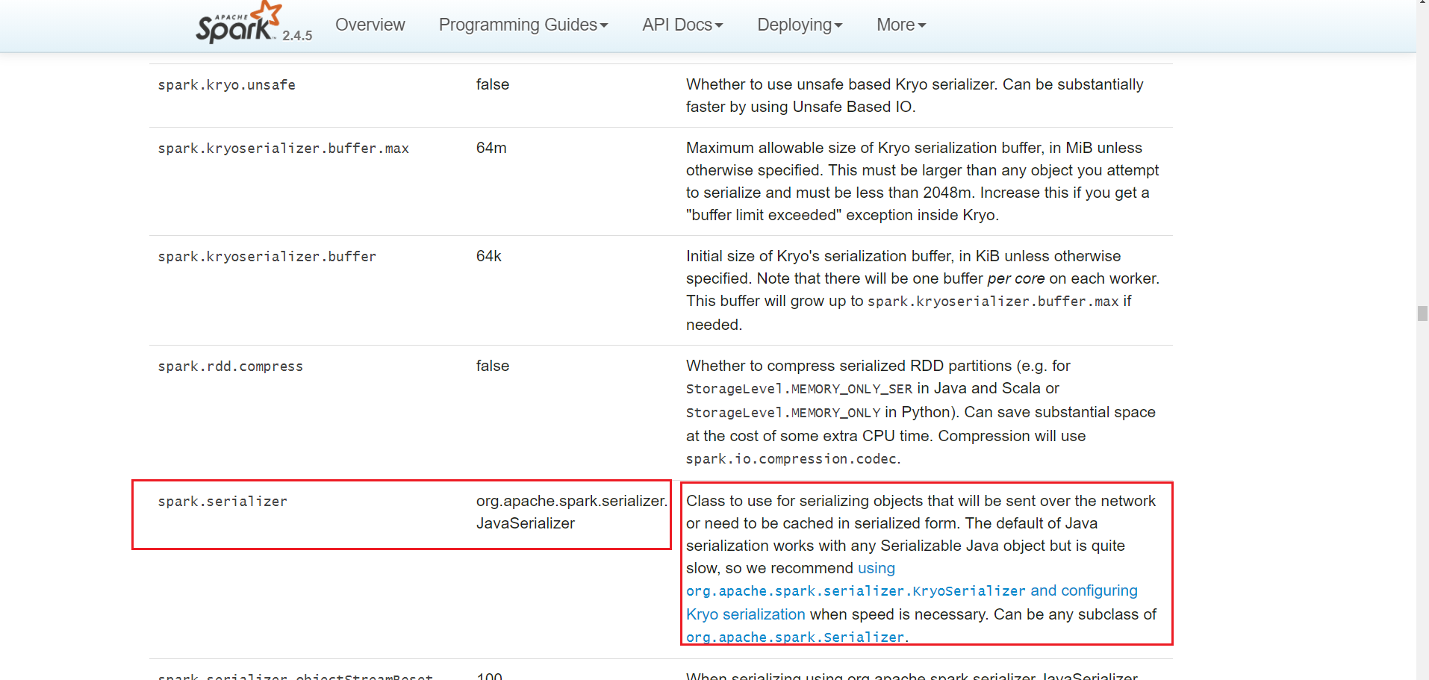Select the spark.kryoserializer.buffer property name
Image resolution: width=1429 pixels, height=680 pixels.
[267, 257]
